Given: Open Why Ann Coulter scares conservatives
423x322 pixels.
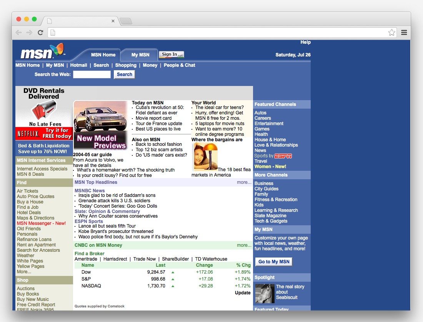Looking at the screenshot, I should (x=118, y=216).
